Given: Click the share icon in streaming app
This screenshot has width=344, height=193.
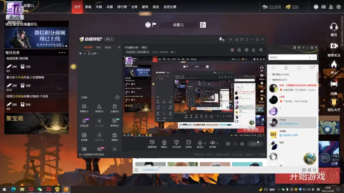Looking at the screenshot, I should (261, 50).
